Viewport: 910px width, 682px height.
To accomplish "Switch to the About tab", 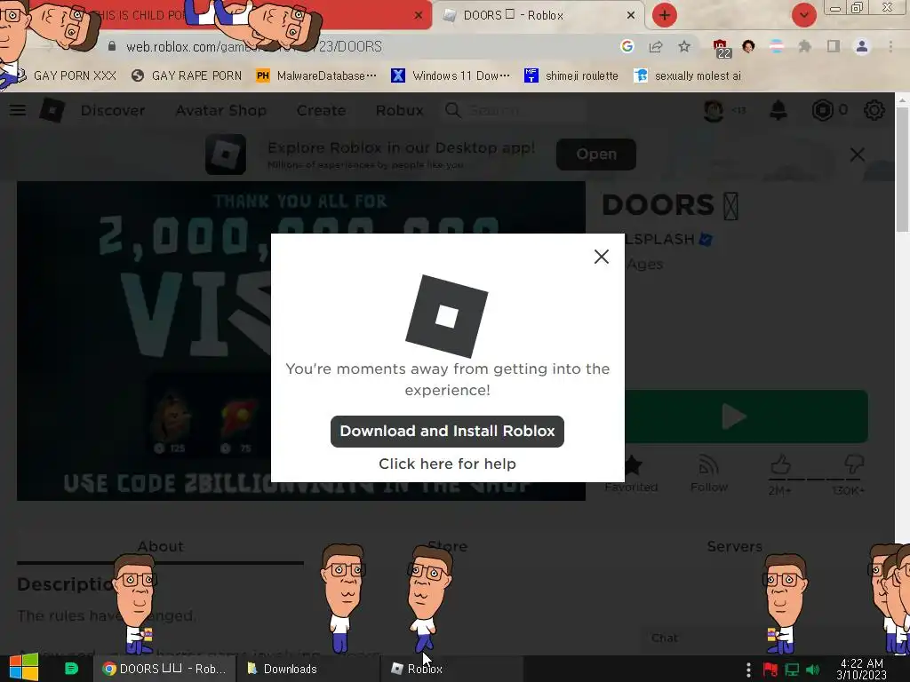I will pyautogui.click(x=160, y=546).
